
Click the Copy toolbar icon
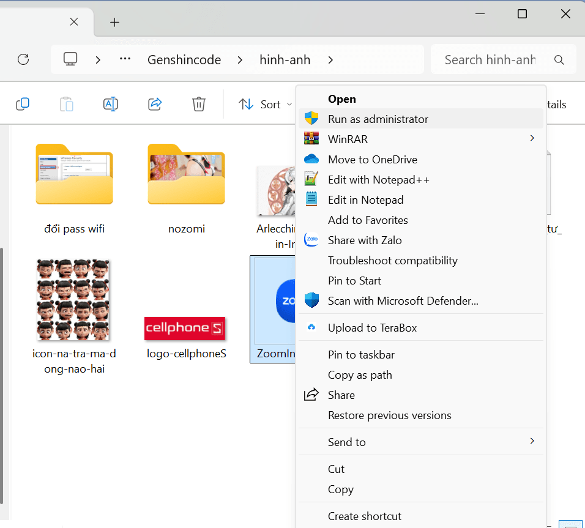(23, 104)
